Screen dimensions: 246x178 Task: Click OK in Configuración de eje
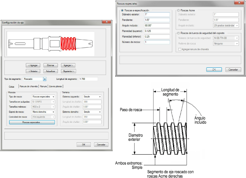tap(84, 145)
